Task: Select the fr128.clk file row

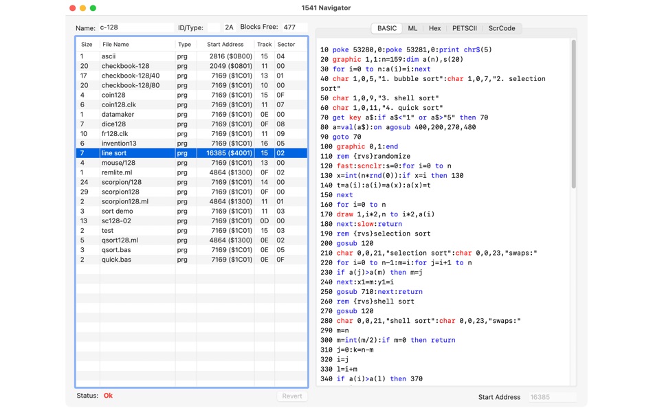Action: point(192,134)
